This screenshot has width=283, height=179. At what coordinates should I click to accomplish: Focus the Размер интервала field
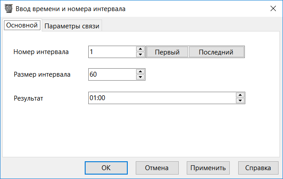[x=112, y=74]
